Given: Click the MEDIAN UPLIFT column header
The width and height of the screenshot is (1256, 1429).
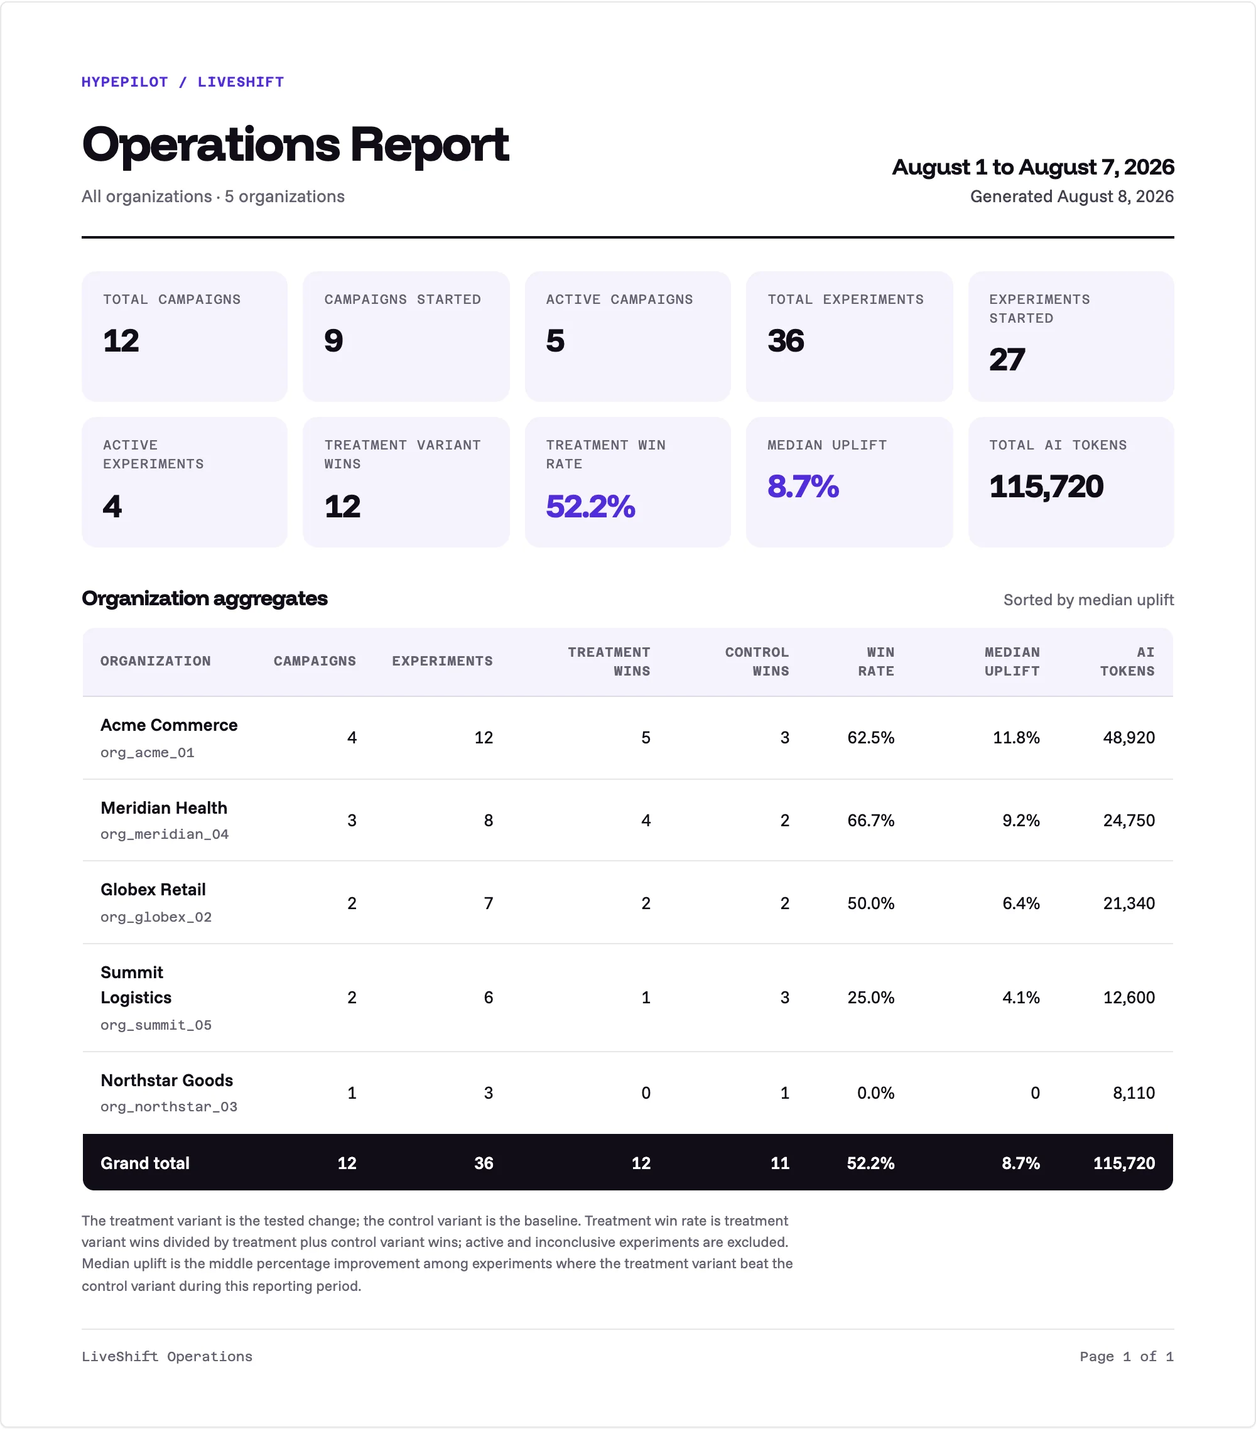Looking at the screenshot, I should pos(1012,661).
